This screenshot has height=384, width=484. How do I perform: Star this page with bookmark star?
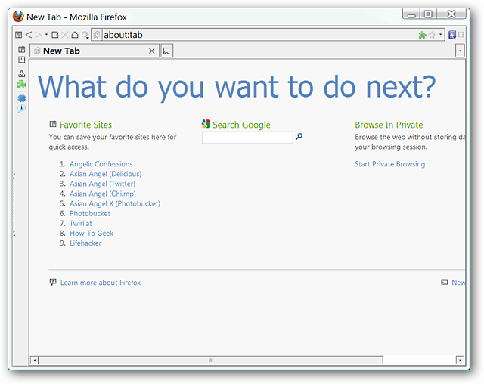tap(432, 35)
